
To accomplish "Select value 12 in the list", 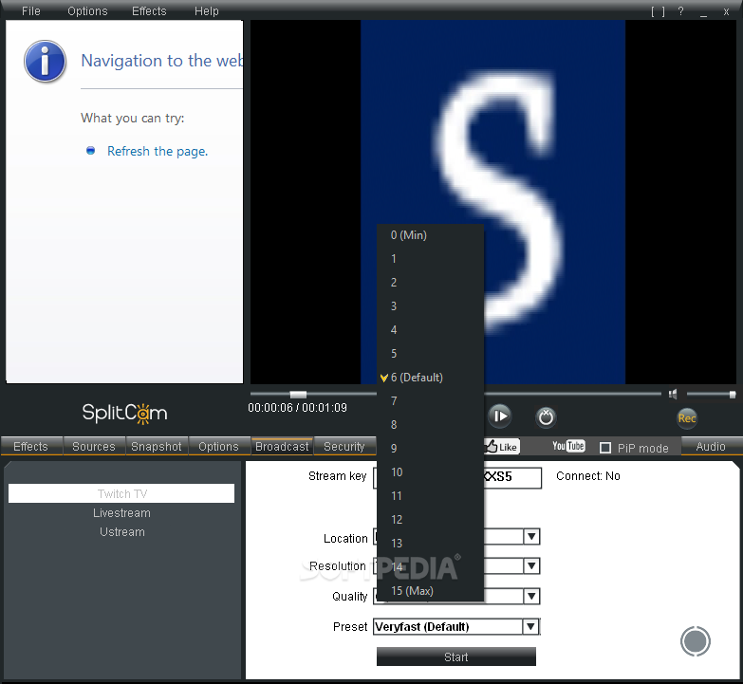I will [430, 520].
